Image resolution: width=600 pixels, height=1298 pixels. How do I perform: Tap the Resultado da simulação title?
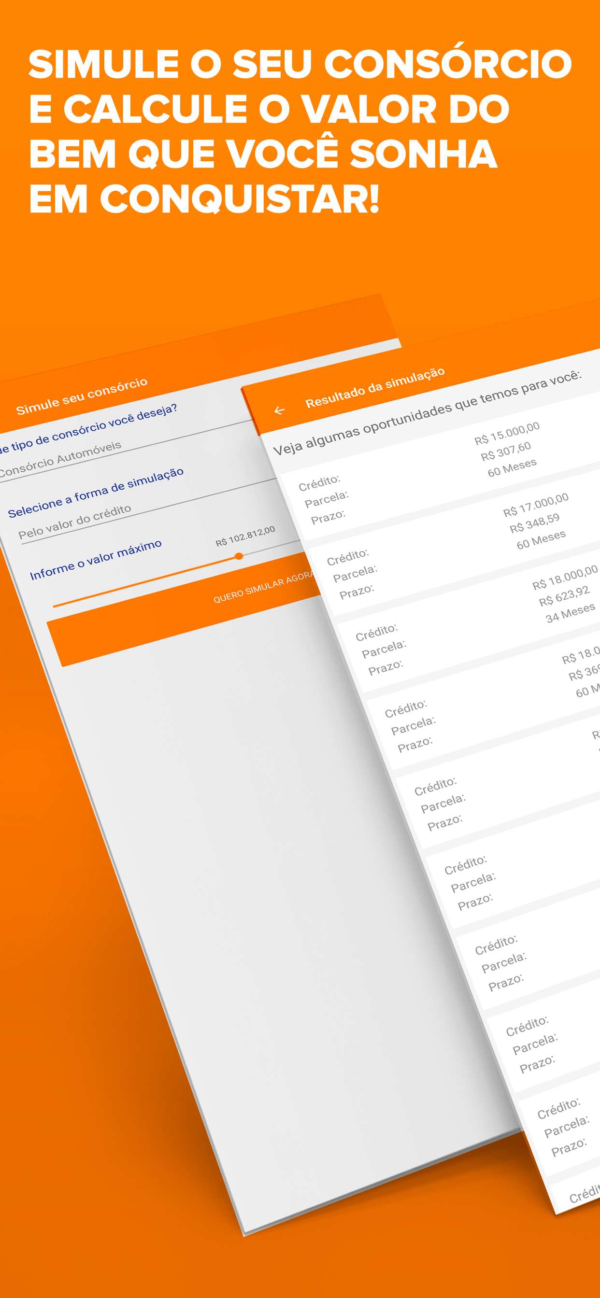(x=375, y=387)
